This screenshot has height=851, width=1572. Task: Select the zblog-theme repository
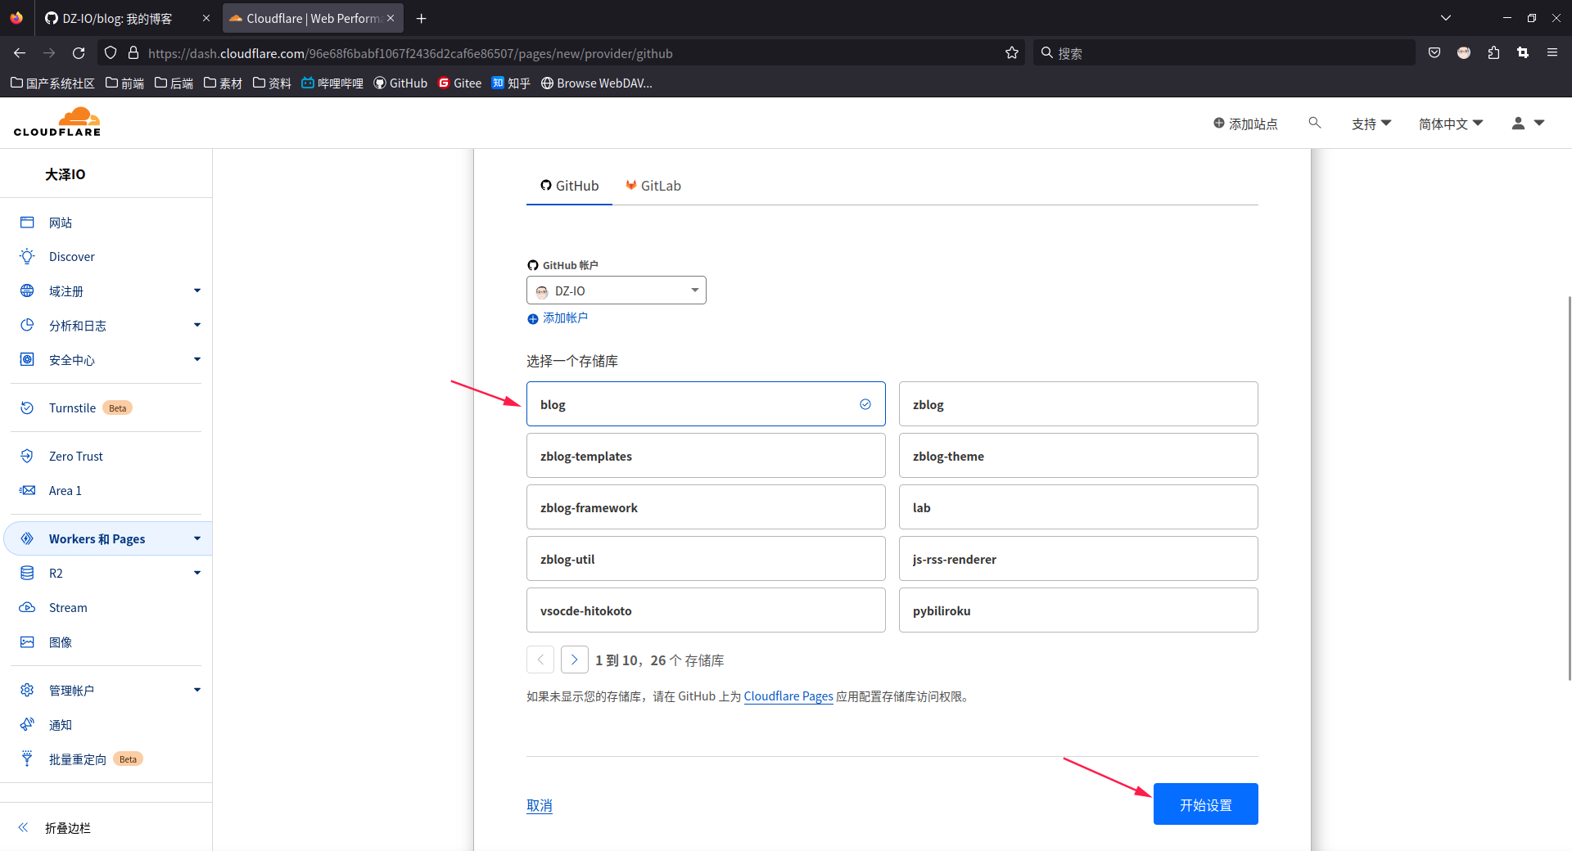pos(1077,456)
